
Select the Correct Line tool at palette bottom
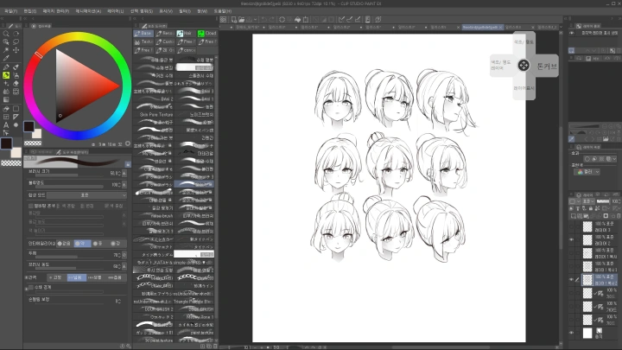pyautogui.click(x=6, y=132)
